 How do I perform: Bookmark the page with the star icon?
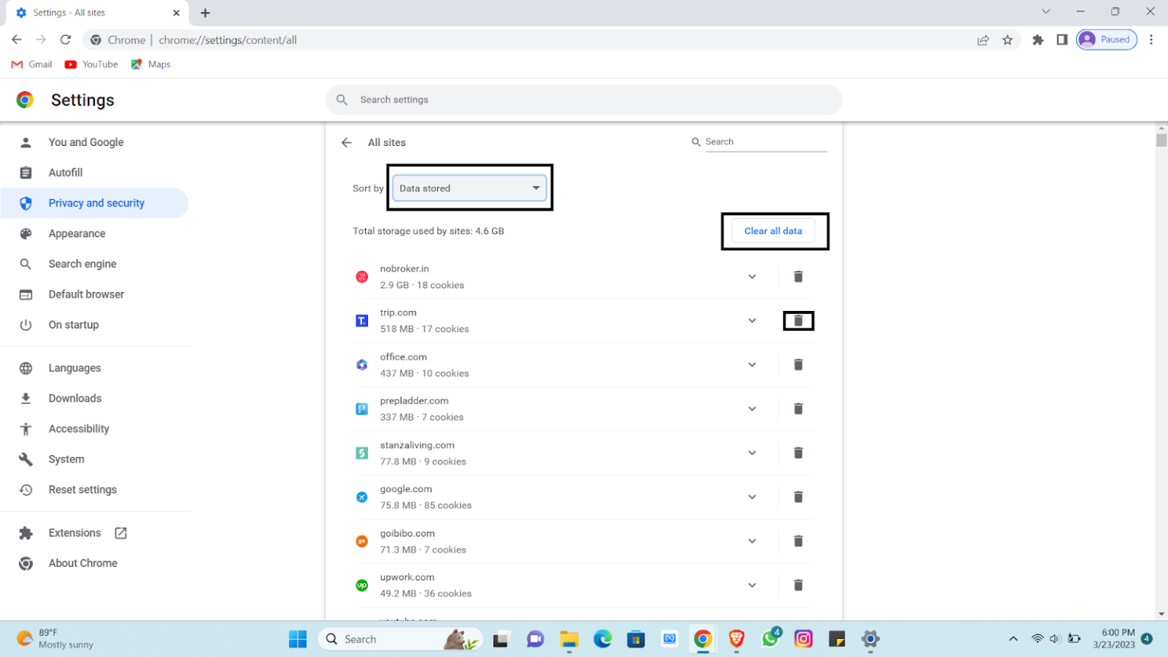(1008, 40)
